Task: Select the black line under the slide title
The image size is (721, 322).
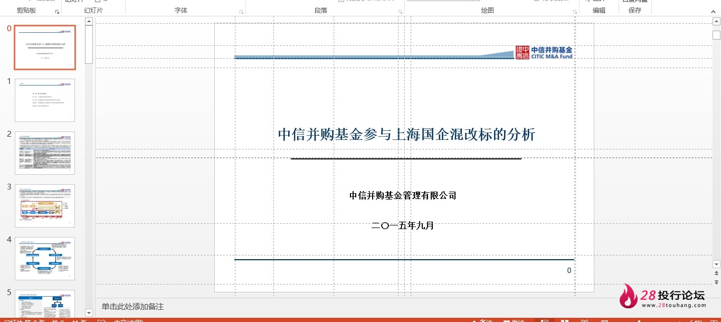Action: (406, 158)
